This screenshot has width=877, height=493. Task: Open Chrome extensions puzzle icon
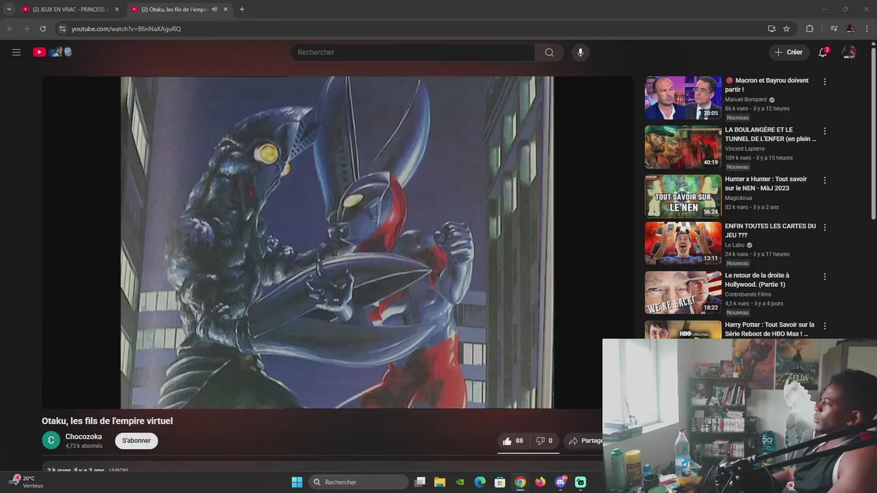coord(809,29)
